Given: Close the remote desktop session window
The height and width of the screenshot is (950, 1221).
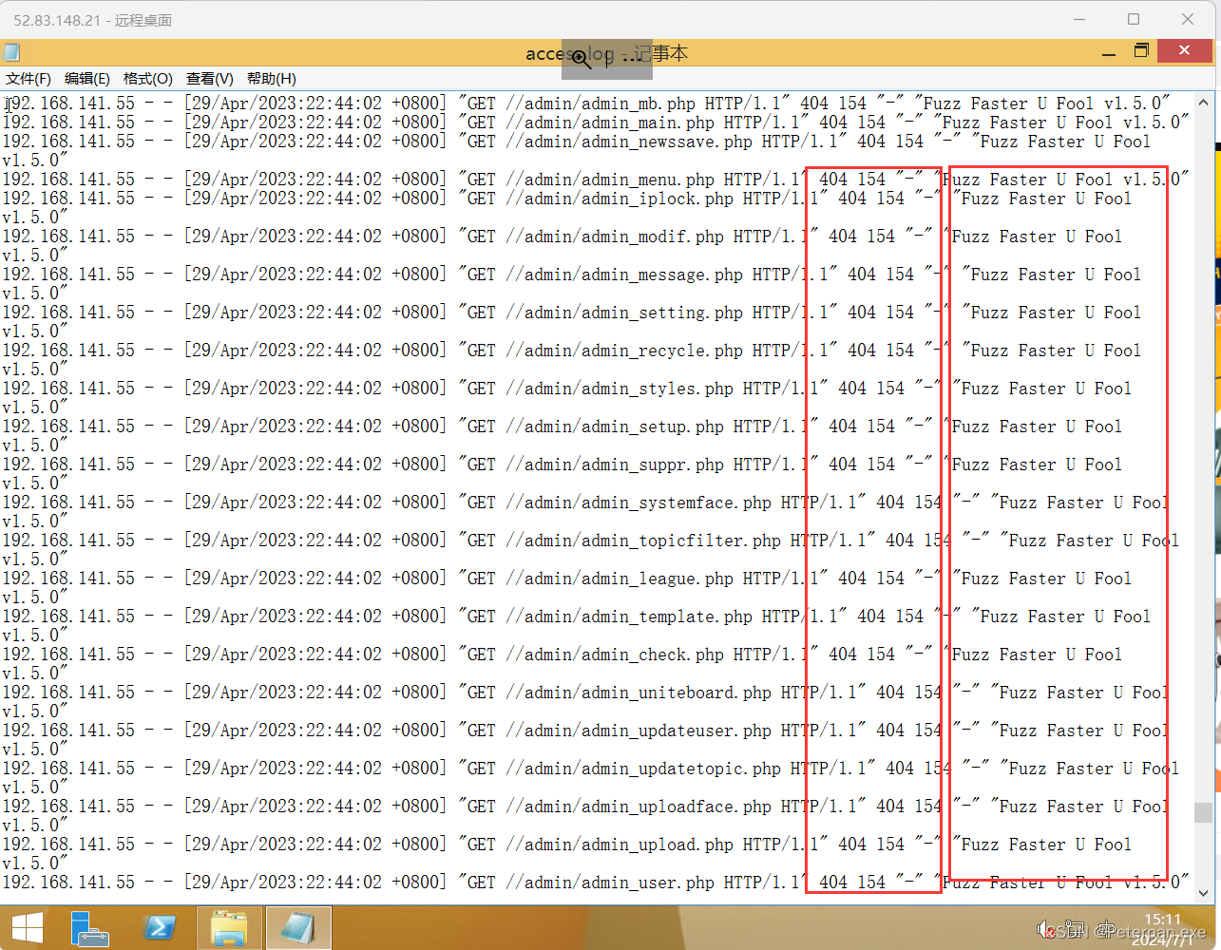Looking at the screenshot, I should [1188, 19].
